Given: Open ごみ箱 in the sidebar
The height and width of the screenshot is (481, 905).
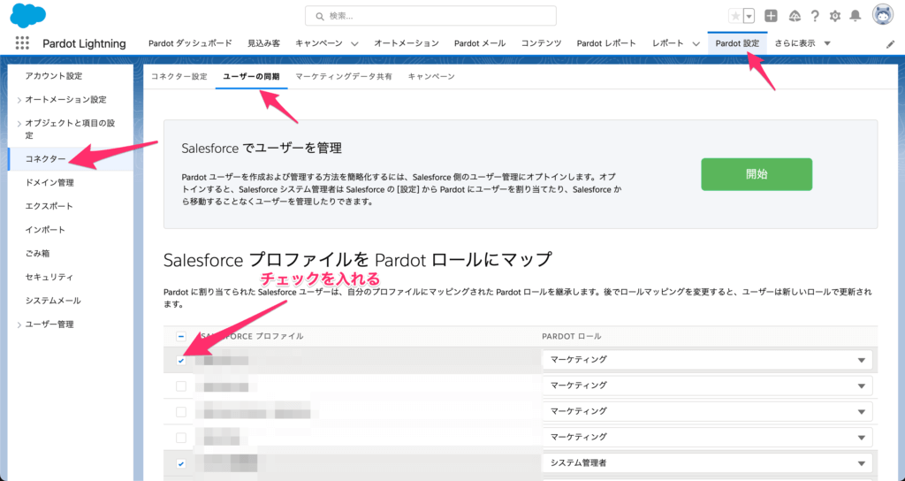Looking at the screenshot, I should click(37, 254).
